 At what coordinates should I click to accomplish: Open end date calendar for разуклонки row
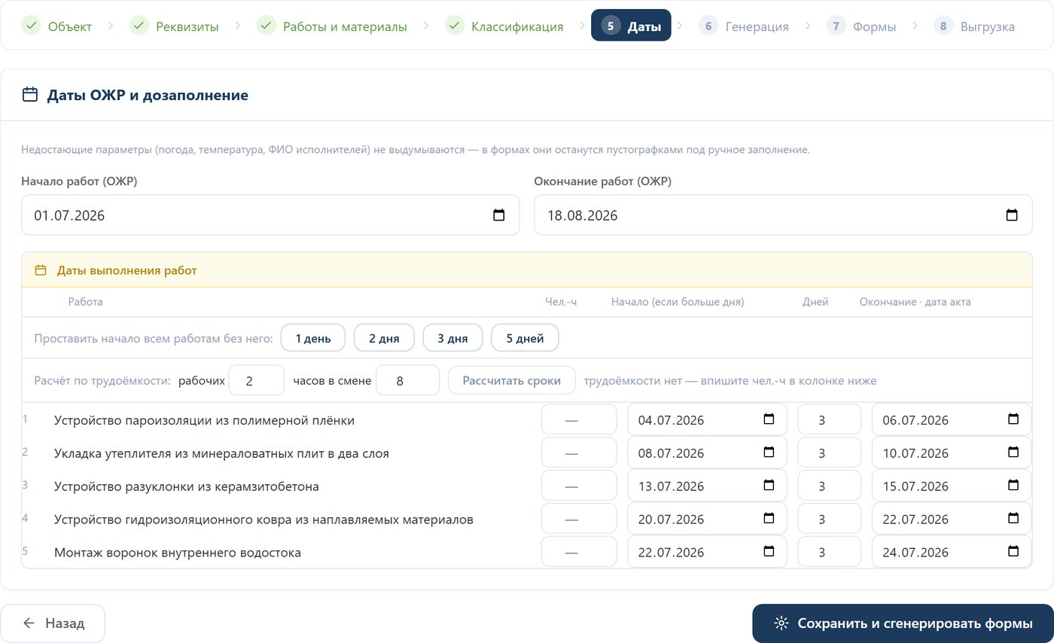click(1013, 486)
